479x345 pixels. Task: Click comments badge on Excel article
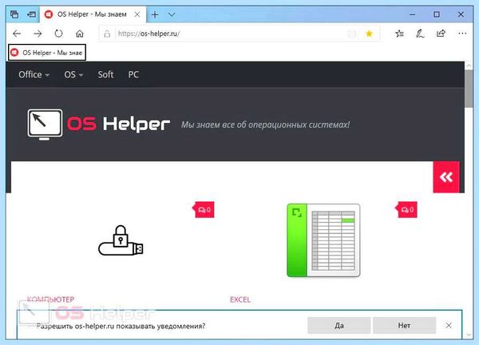coord(406,209)
